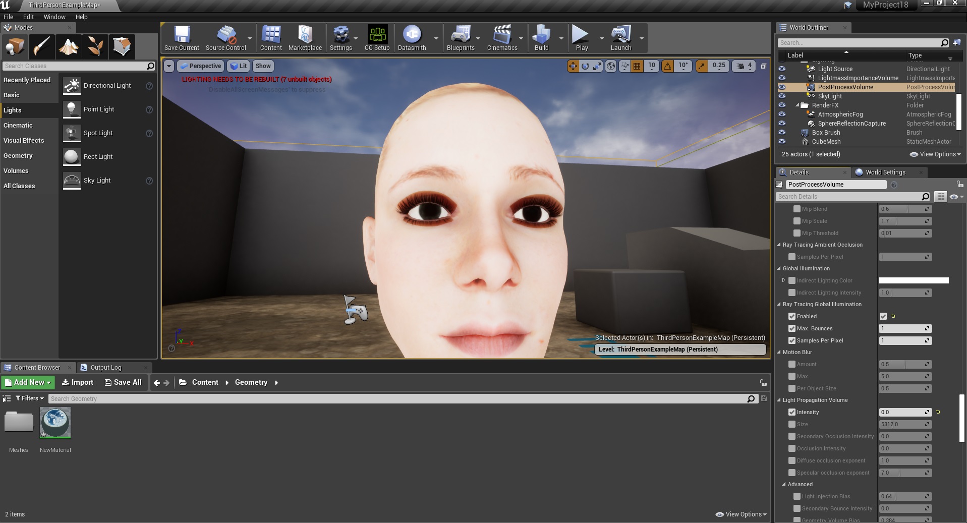Screen dimensions: 967x523
Task: Click the Directional Light icon in list
Action: coord(72,86)
